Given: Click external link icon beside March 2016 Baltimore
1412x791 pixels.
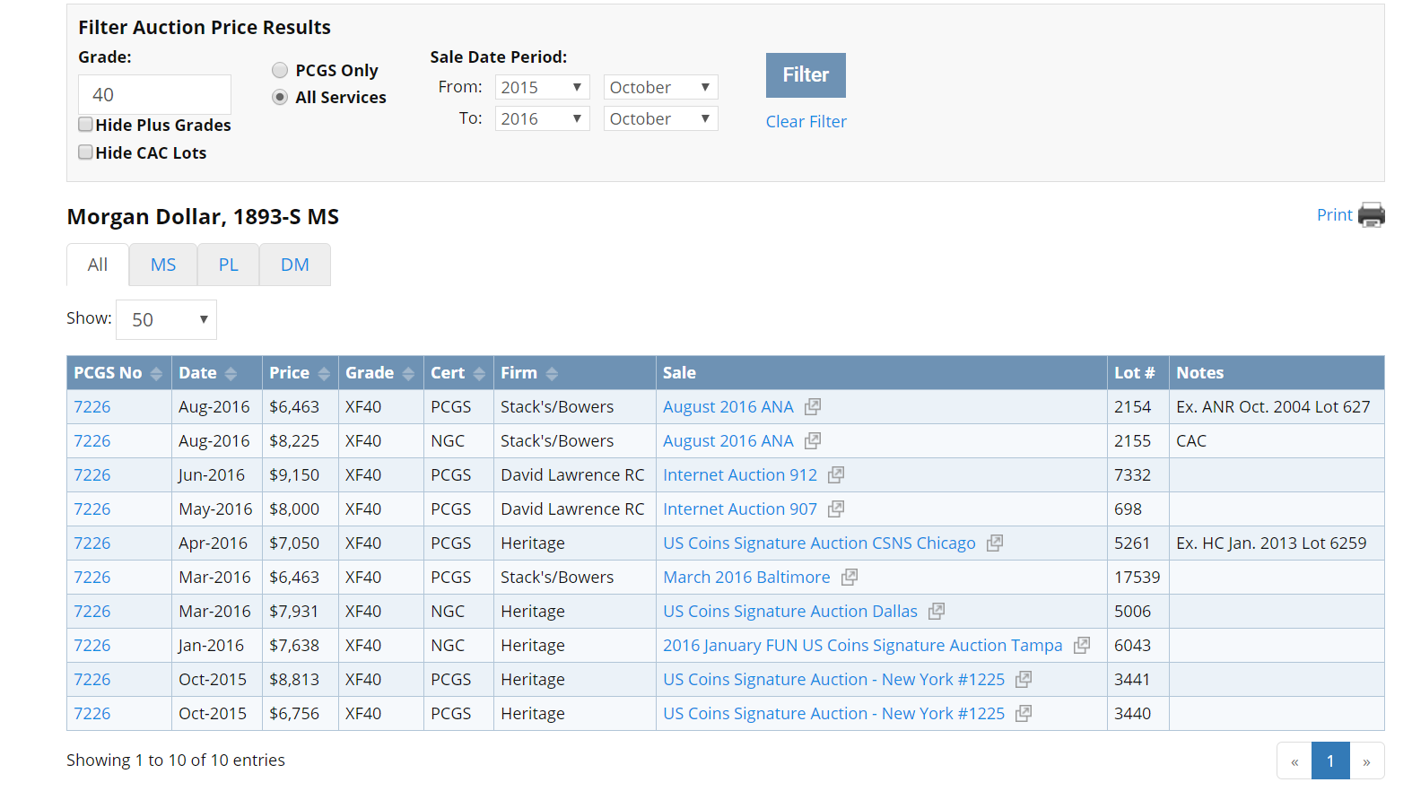Looking at the screenshot, I should [x=850, y=577].
